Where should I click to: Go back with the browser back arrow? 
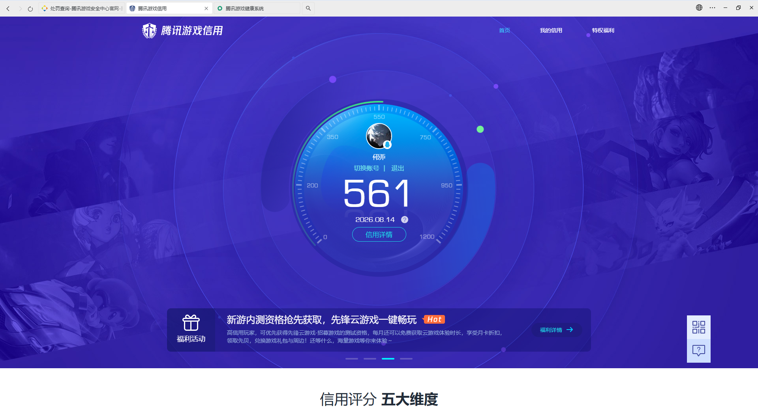point(8,8)
